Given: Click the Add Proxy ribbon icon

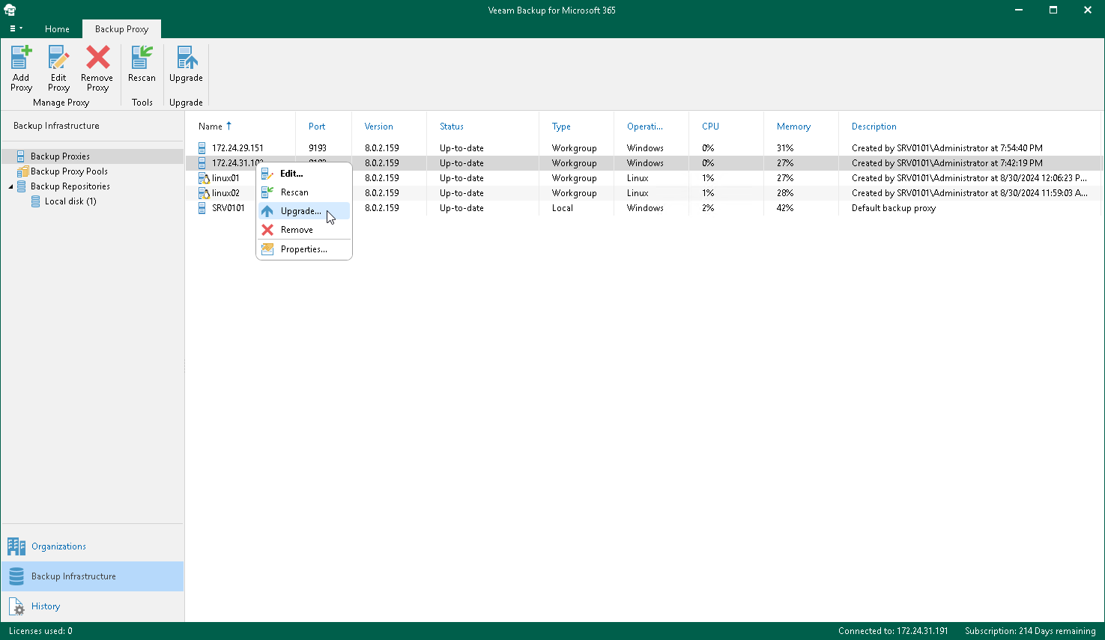Looking at the screenshot, I should [21, 58].
